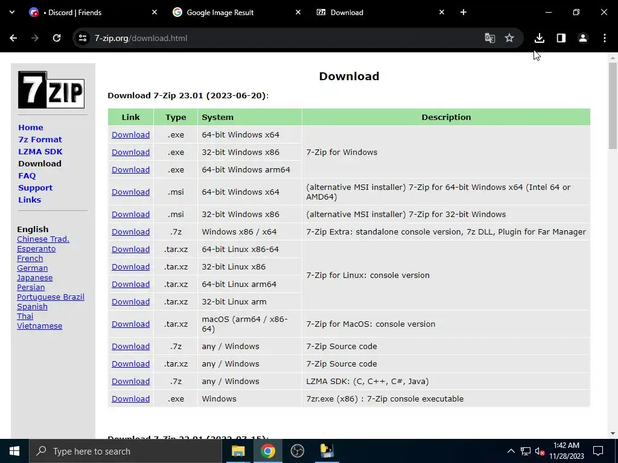Open Chrome three-dot menu

[x=604, y=38]
